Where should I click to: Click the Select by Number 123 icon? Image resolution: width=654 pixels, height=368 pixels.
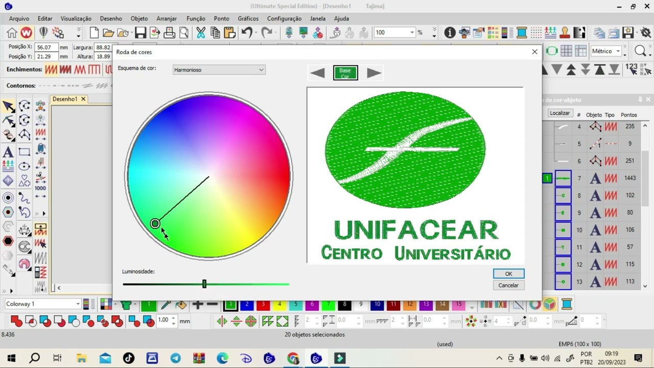631,69
